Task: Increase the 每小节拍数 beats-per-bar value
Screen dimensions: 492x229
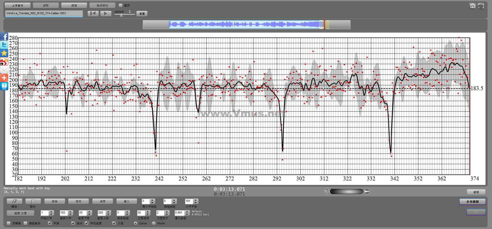Action: click(x=152, y=200)
